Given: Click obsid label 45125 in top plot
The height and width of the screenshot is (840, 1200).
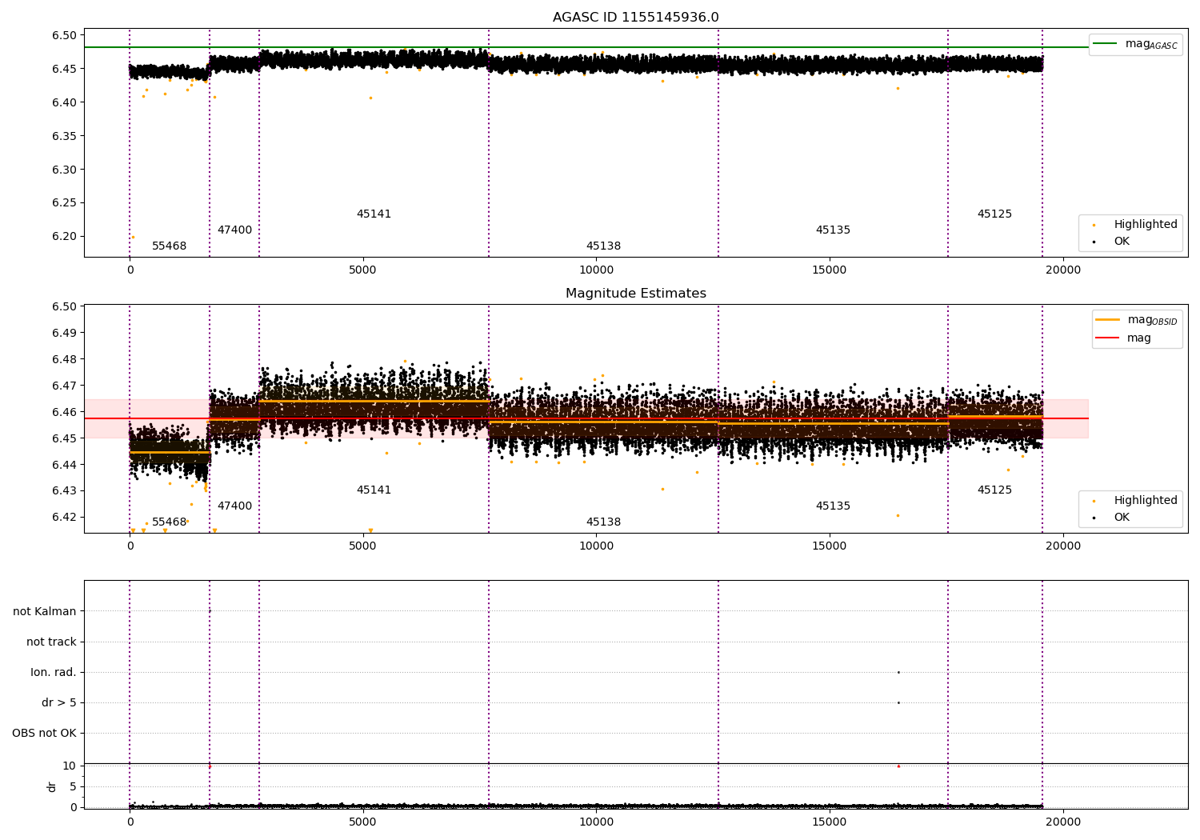Looking at the screenshot, I should [994, 214].
